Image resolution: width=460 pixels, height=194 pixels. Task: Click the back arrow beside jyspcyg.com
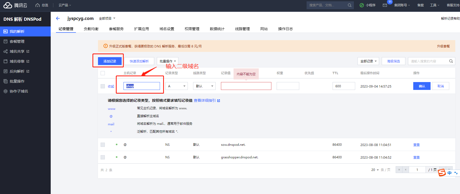tap(58, 18)
